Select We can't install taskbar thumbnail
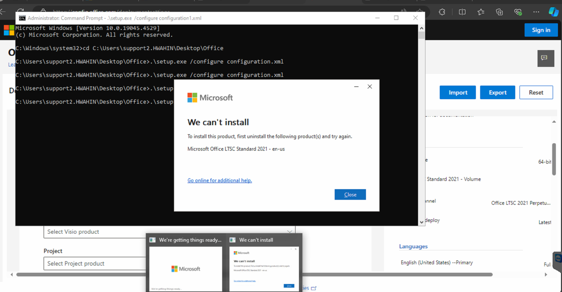 [x=264, y=263]
